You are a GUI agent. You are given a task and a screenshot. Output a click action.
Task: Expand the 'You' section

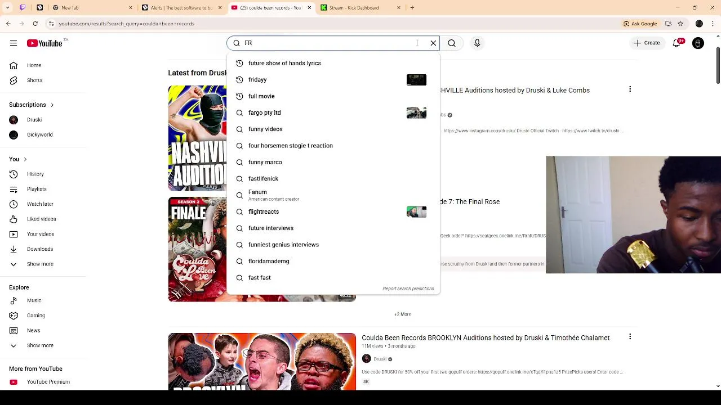tap(18, 159)
